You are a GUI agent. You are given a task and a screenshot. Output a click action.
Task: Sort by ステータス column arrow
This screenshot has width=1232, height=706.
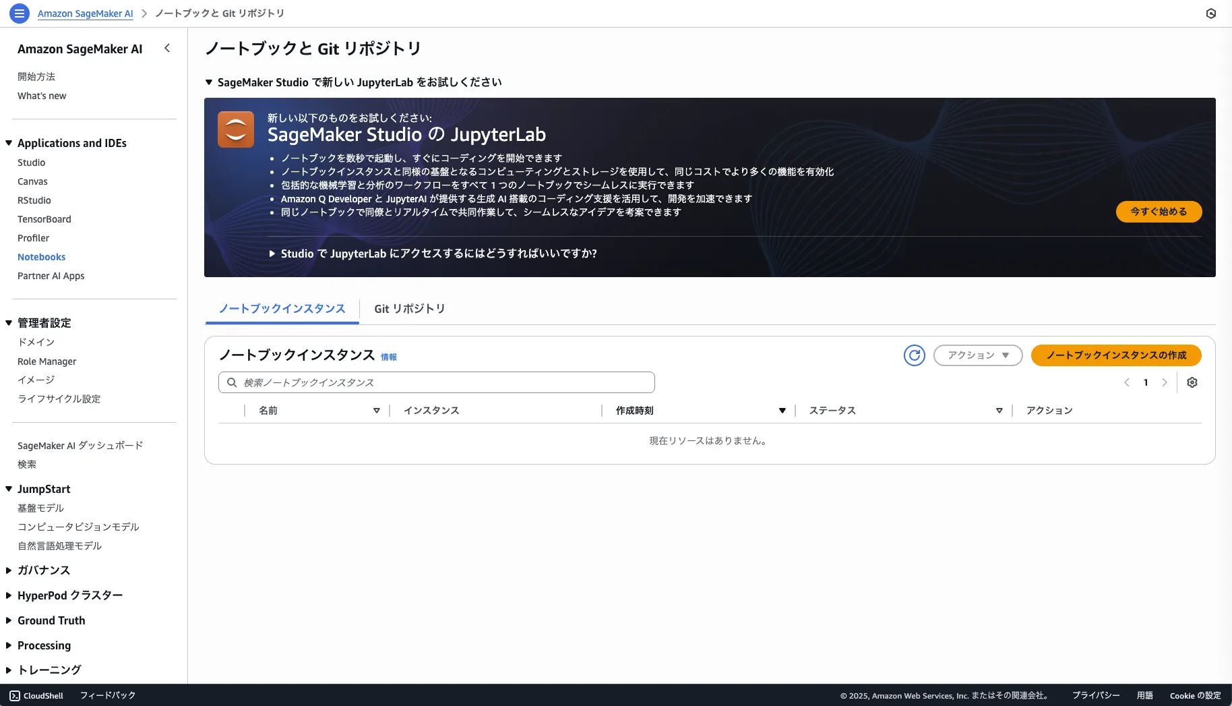[999, 411]
